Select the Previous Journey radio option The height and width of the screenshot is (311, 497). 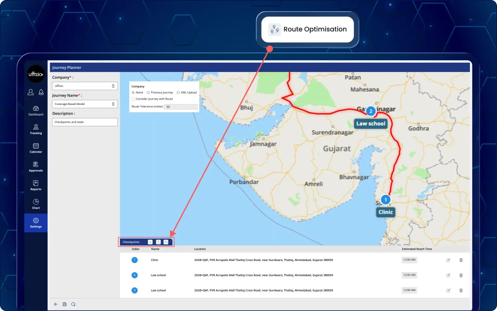pyautogui.click(x=148, y=93)
